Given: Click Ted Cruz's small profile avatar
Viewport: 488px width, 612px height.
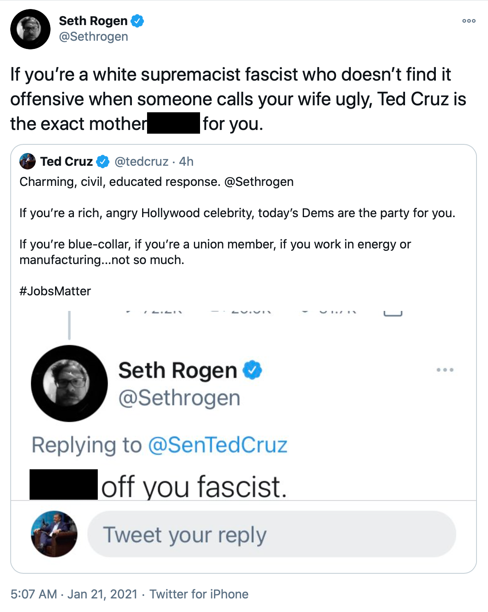Looking at the screenshot, I should [28, 161].
